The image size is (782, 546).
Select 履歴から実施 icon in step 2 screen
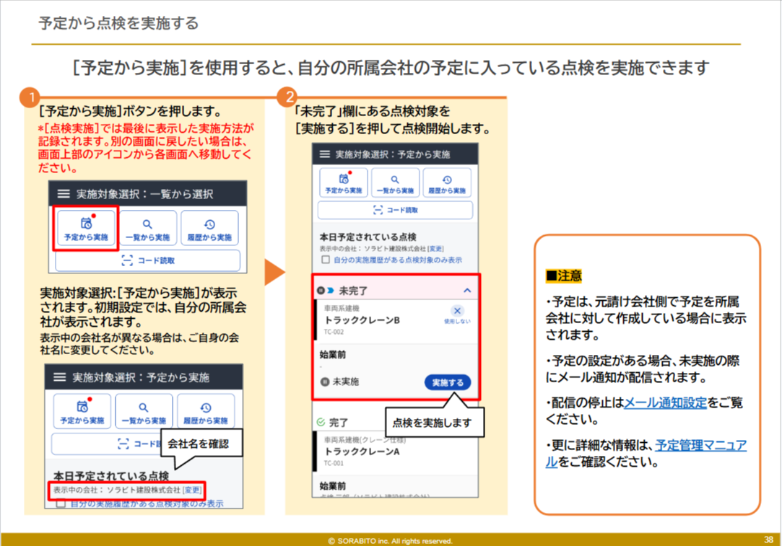447,183
